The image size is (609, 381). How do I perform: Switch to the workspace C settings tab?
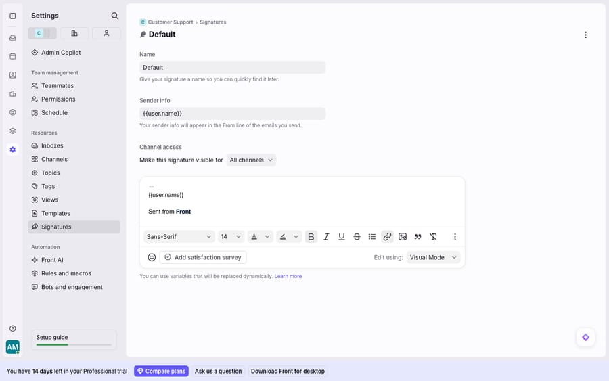tap(42, 33)
